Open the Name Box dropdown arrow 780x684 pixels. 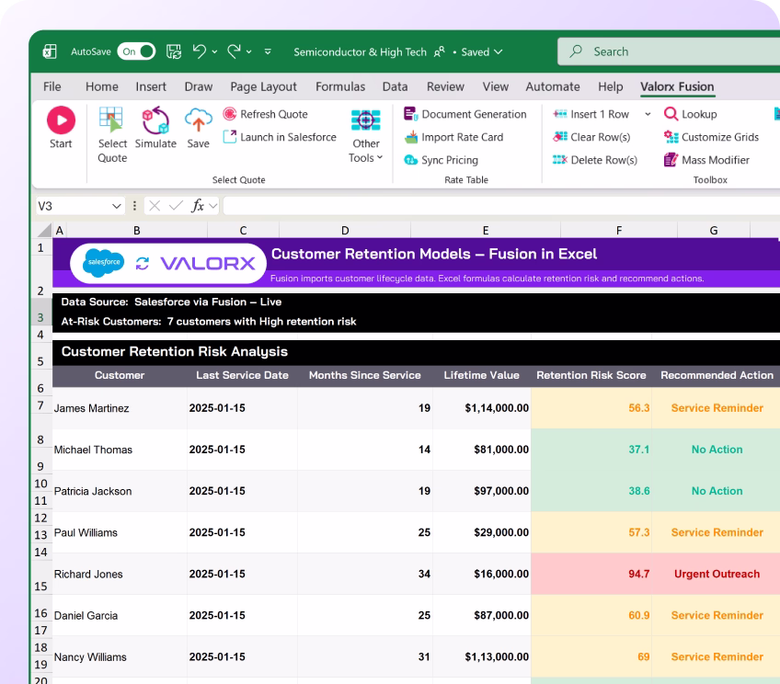click(x=117, y=206)
